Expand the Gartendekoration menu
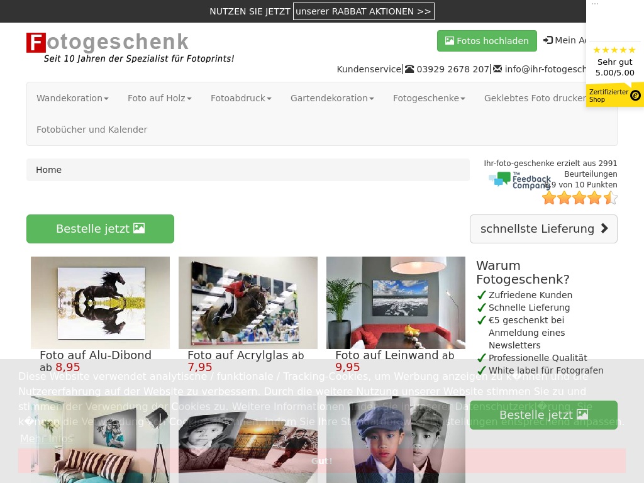 332,98
